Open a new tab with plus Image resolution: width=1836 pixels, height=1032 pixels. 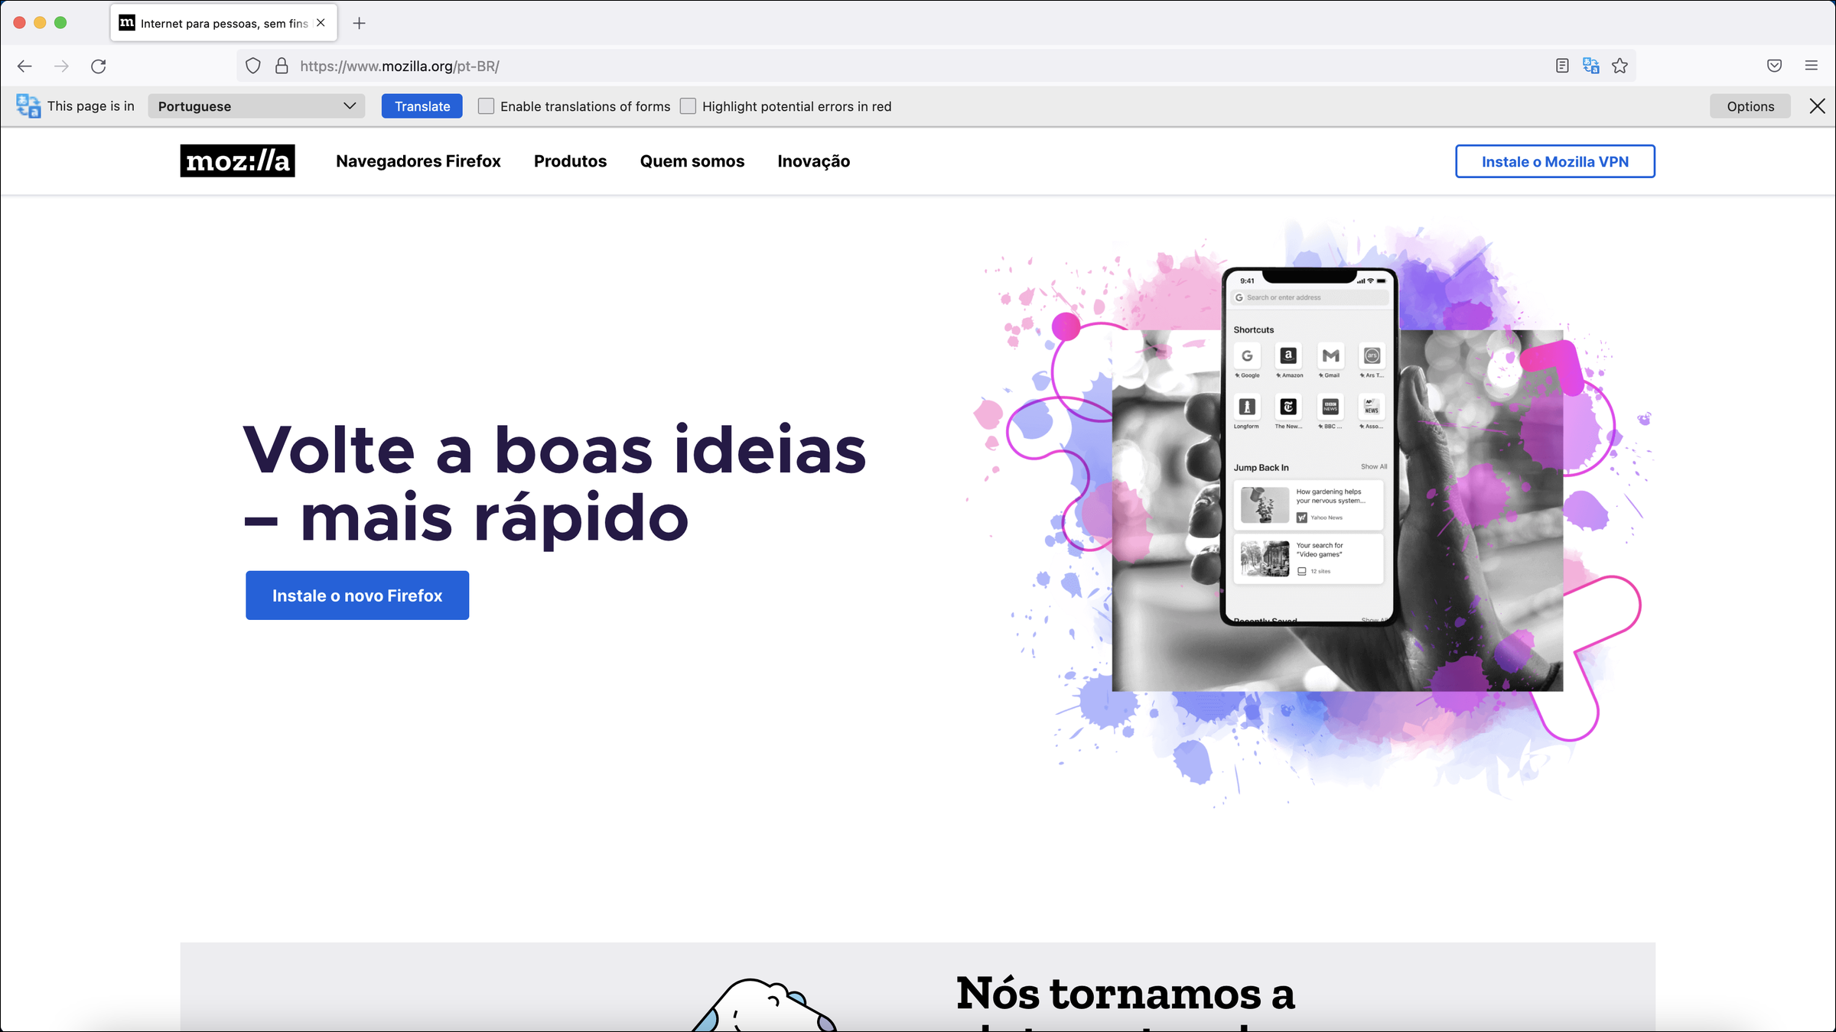pos(359,23)
